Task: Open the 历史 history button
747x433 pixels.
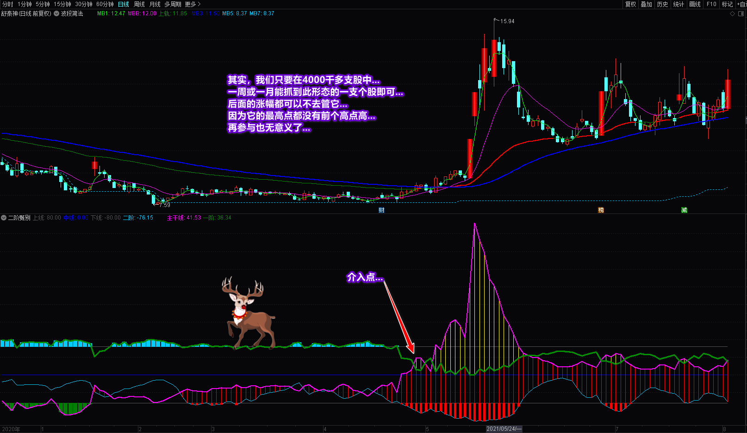Action: tap(663, 4)
